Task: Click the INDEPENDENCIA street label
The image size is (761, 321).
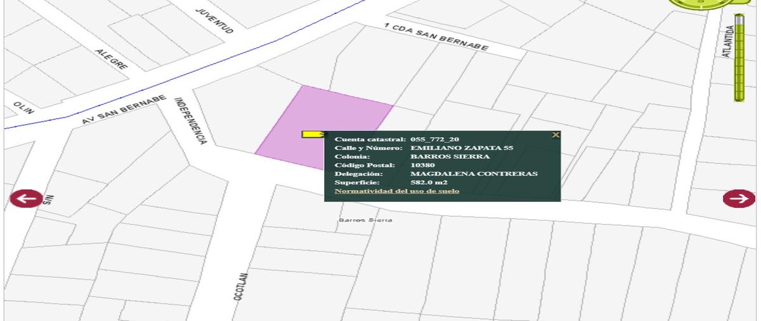Action: pyautogui.click(x=190, y=121)
